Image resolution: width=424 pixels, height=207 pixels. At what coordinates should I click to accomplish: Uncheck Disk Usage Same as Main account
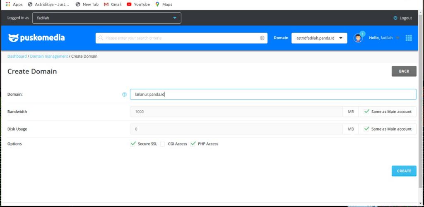click(x=366, y=129)
